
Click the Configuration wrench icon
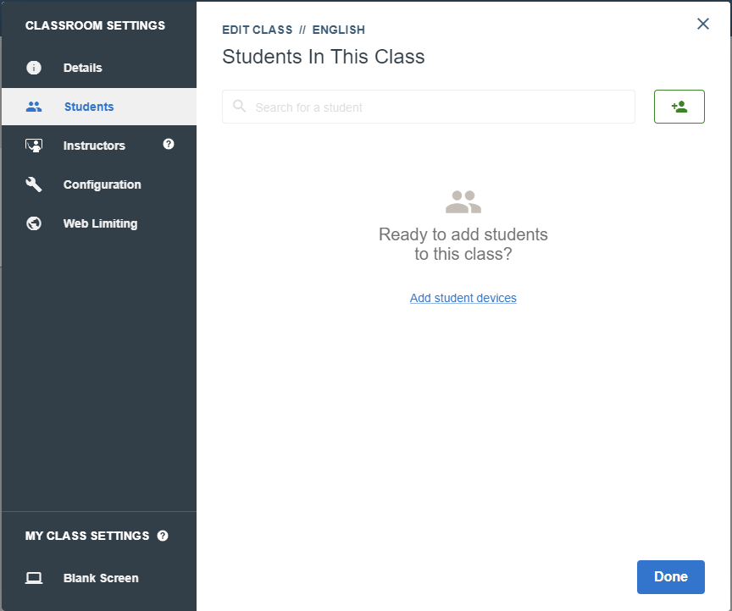[x=34, y=184]
